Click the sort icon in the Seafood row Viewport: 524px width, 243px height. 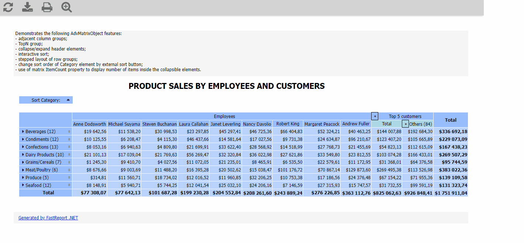click(69, 185)
